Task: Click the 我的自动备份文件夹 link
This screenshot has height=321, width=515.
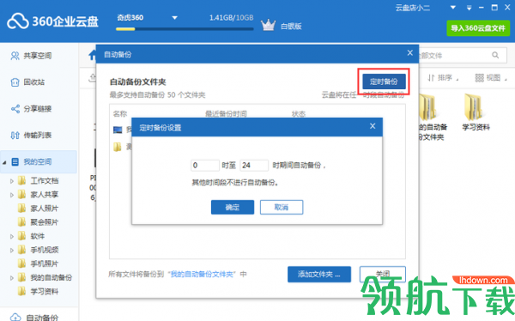Action: pos(202,274)
